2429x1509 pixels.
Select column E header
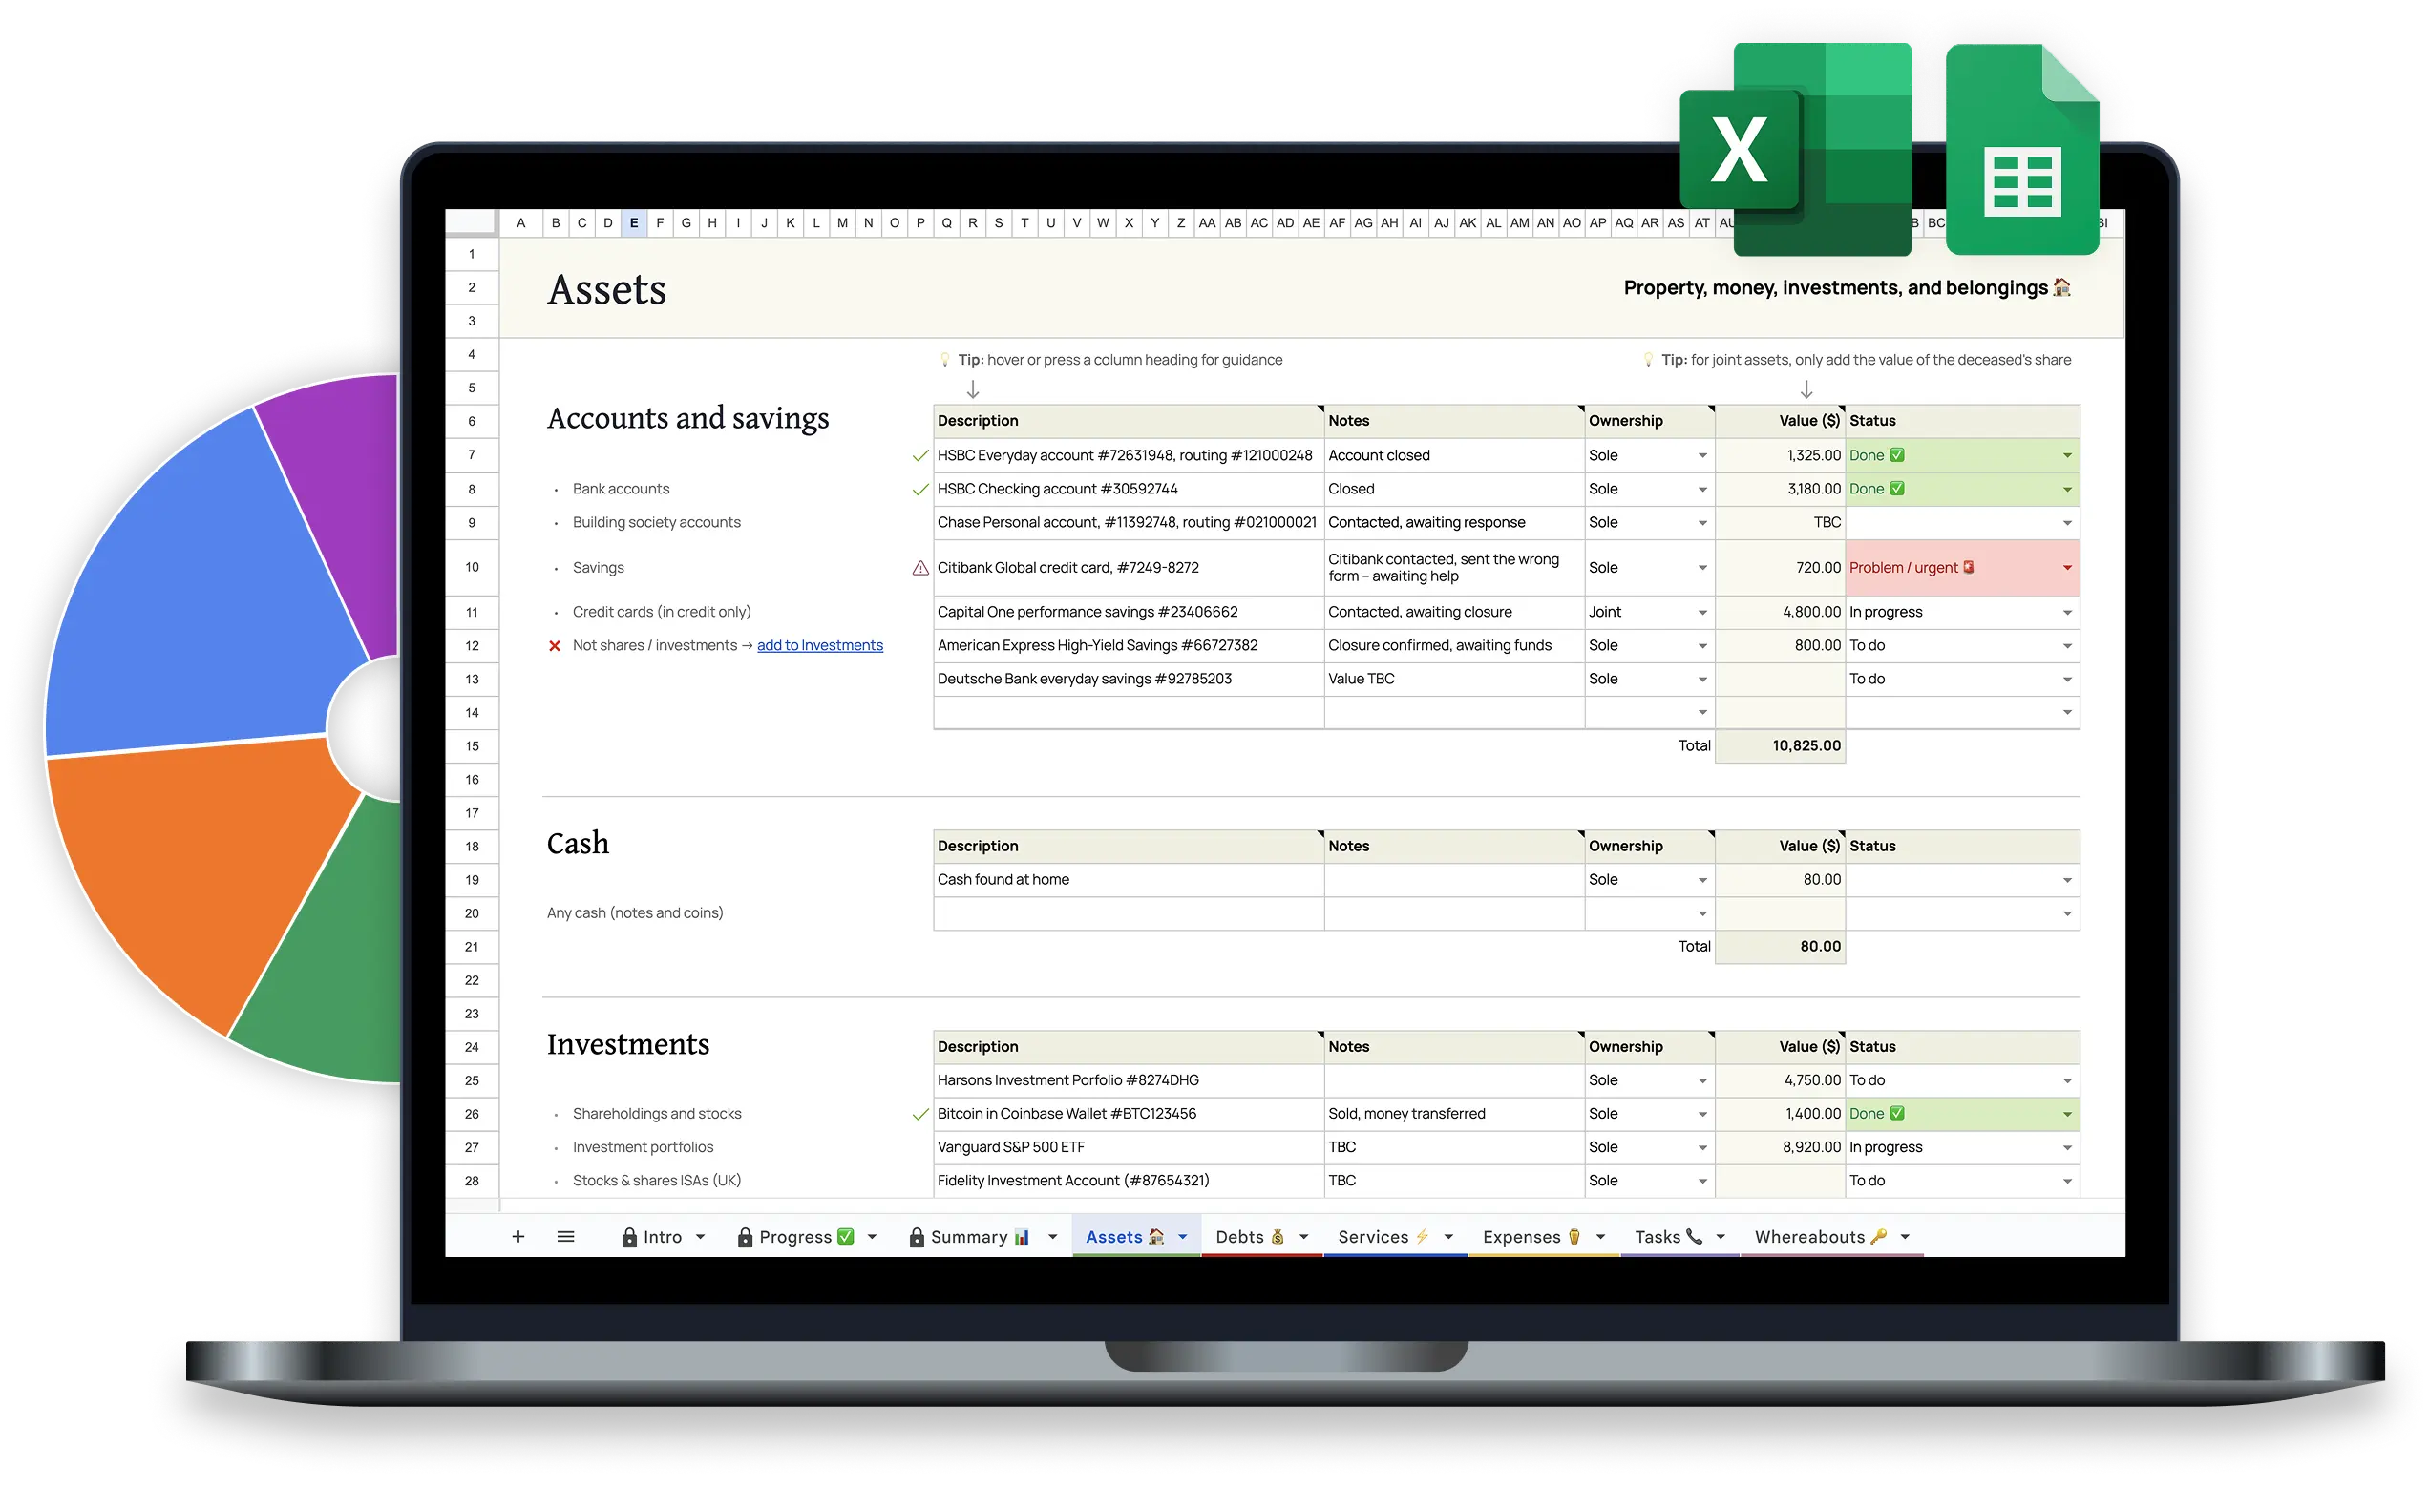pos(633,222)
